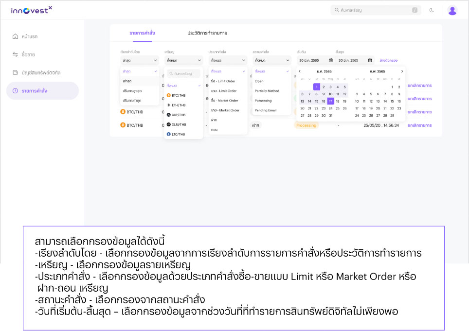
Task: Open the trade page (ซื้อขาย) in sidebar
Action: click(24, 54)
